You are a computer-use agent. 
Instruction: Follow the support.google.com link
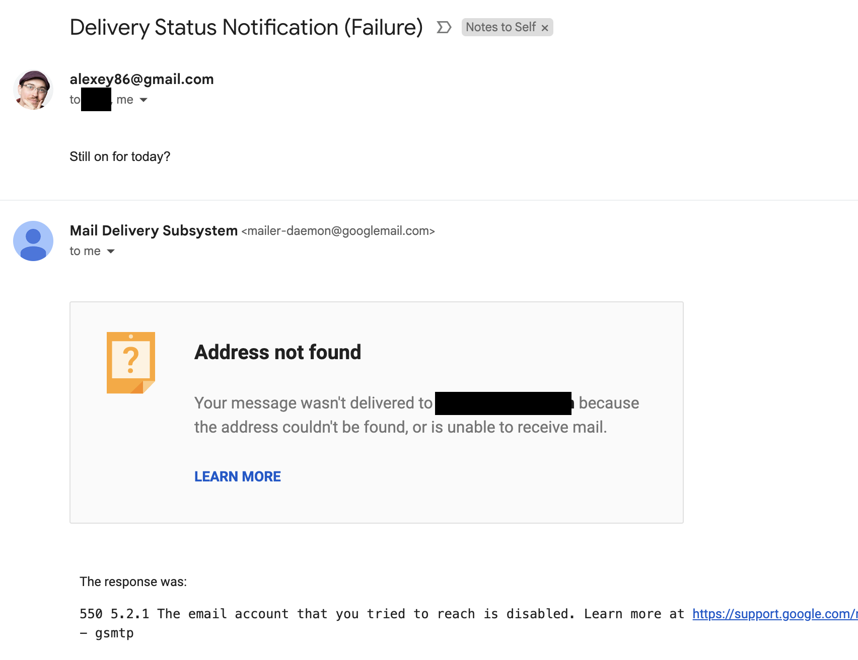pyautogui.click(x=774, y=614)
